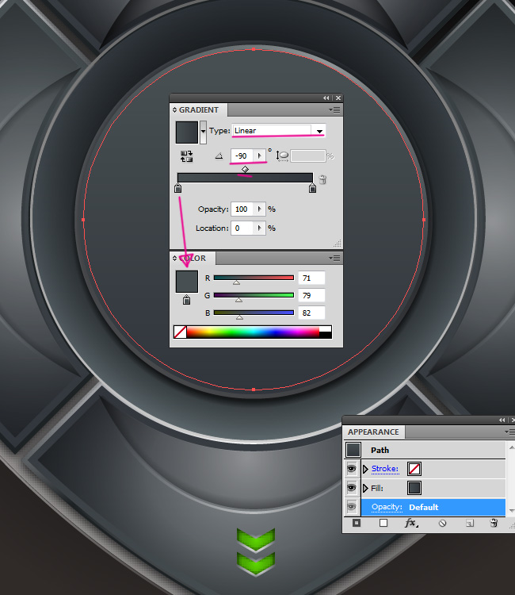Click the Reverse Gradient icon

pos(187,156)
